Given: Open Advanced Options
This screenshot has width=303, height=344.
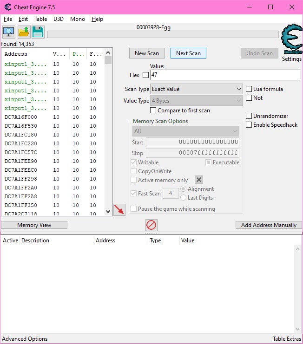Looking at the screenshot, I should pyautogui.click(x=25, y=339).
